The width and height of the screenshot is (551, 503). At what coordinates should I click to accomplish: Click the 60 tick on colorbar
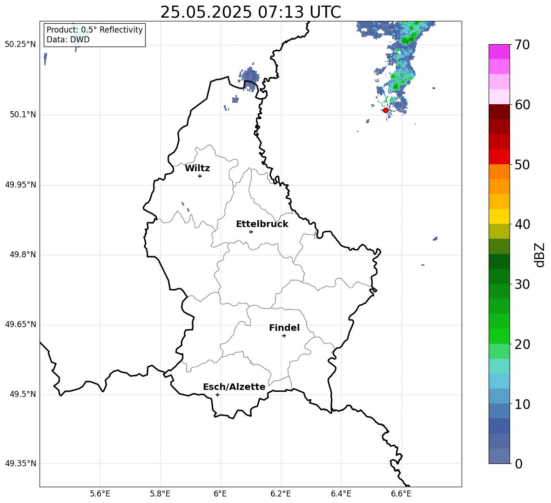(522, 105)
